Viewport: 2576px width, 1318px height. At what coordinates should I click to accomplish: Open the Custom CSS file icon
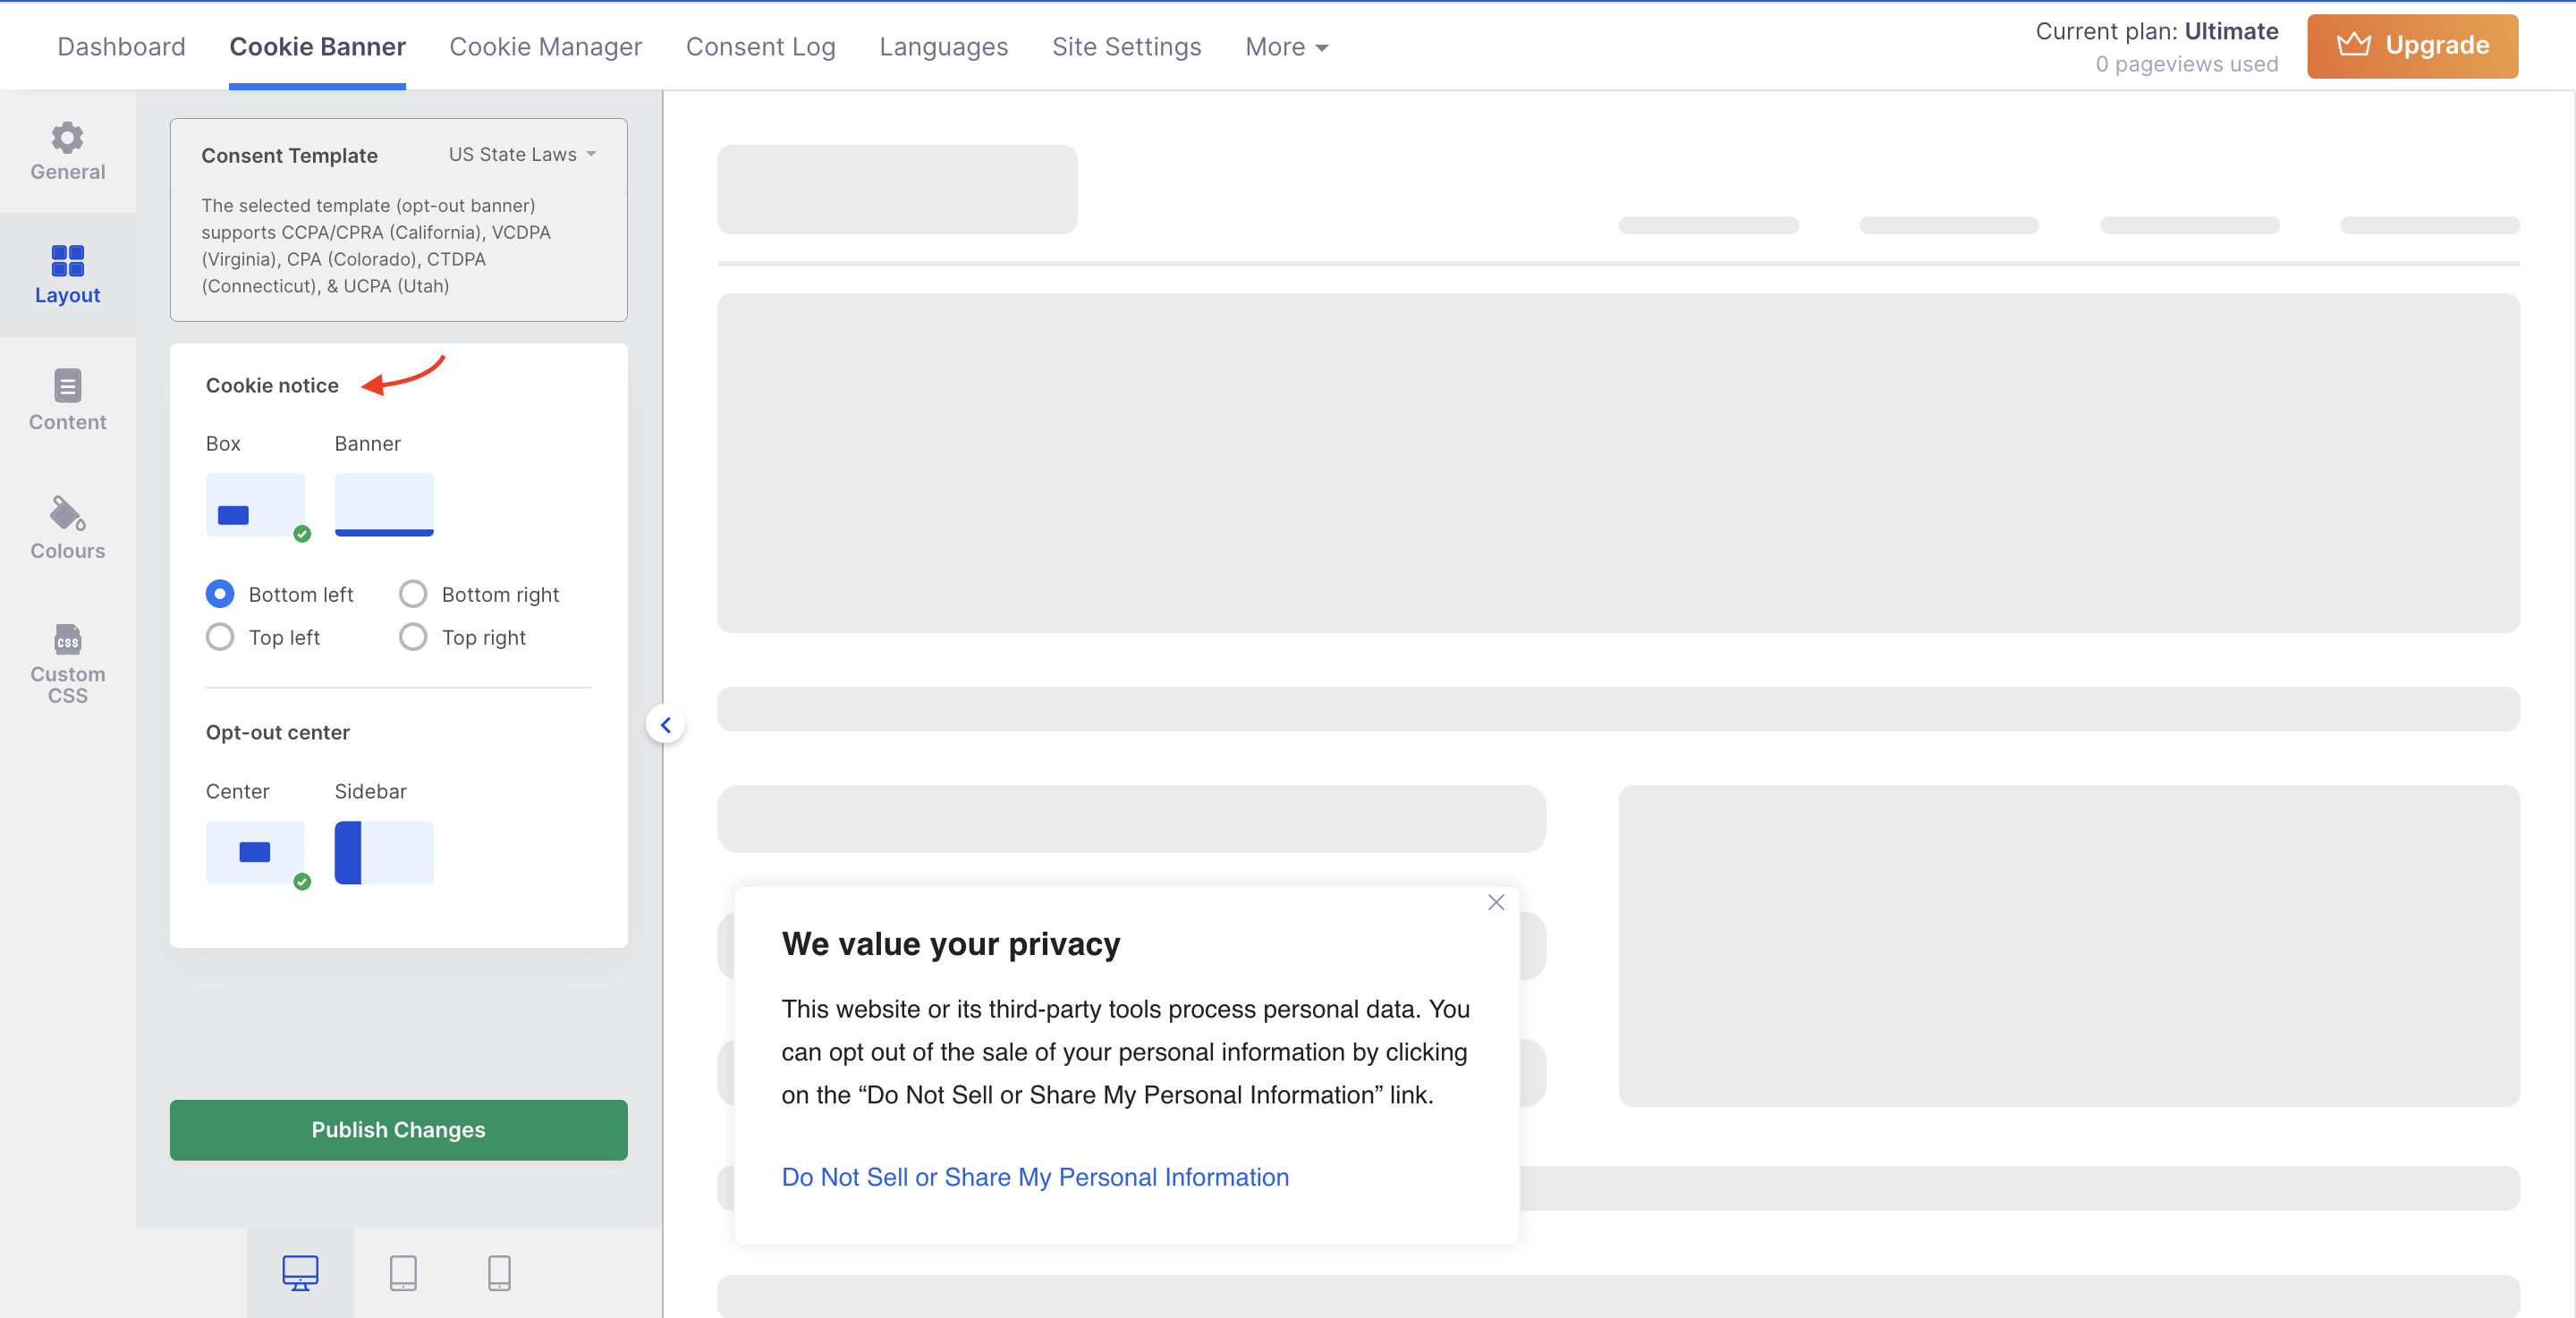tap(67, 639)
